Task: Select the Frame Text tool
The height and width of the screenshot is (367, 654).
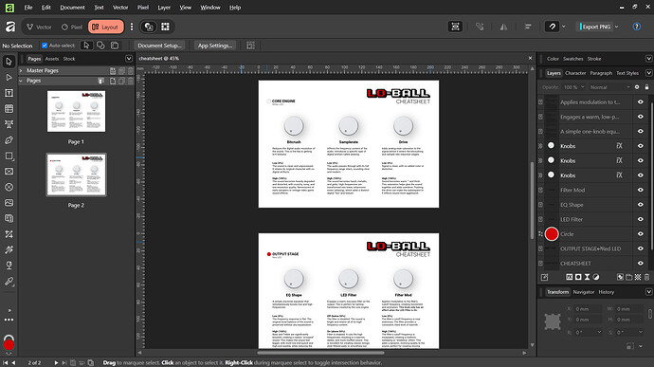Action: pyautogui.click(x=9, y=93)
